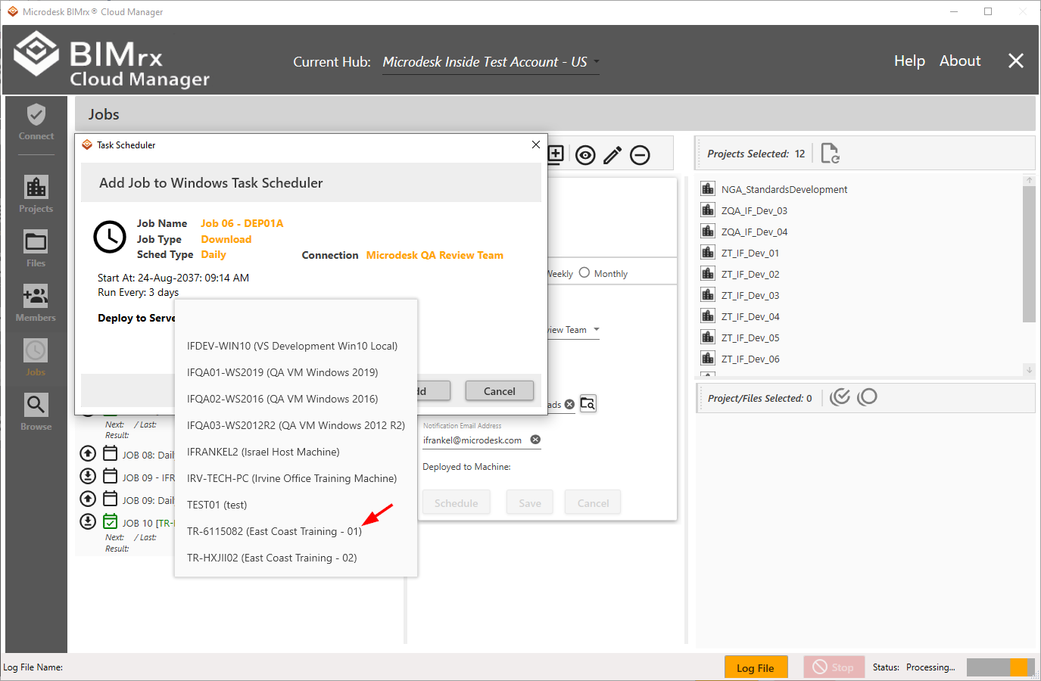1041x681 pixels.
Task: Choose IFQA01-WS2019 (QA VM Windows 2019)
Action: 282,372
